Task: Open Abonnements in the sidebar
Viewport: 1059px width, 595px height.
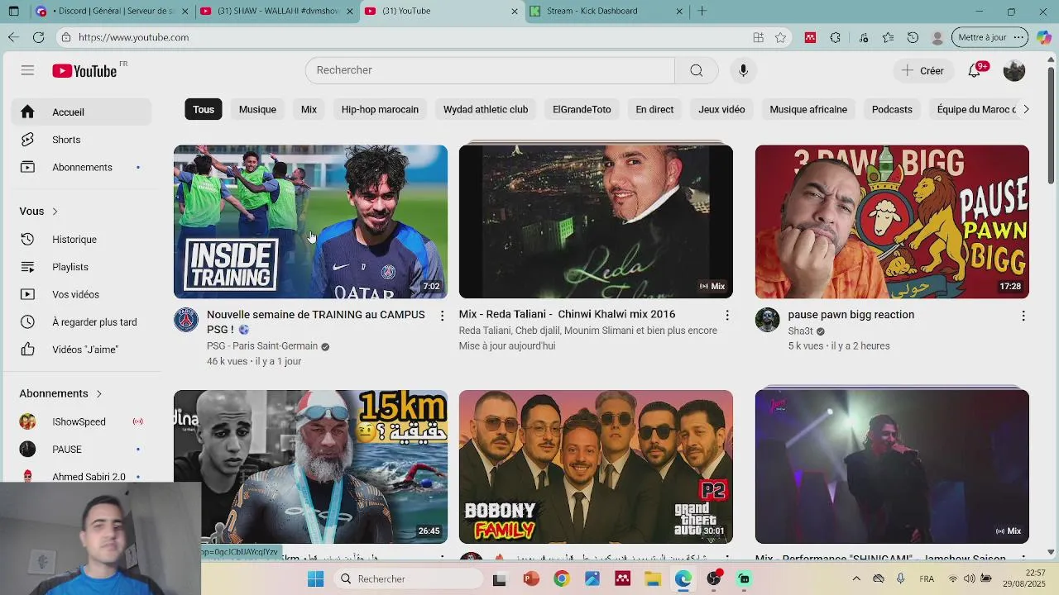Action: coord(81,167)
